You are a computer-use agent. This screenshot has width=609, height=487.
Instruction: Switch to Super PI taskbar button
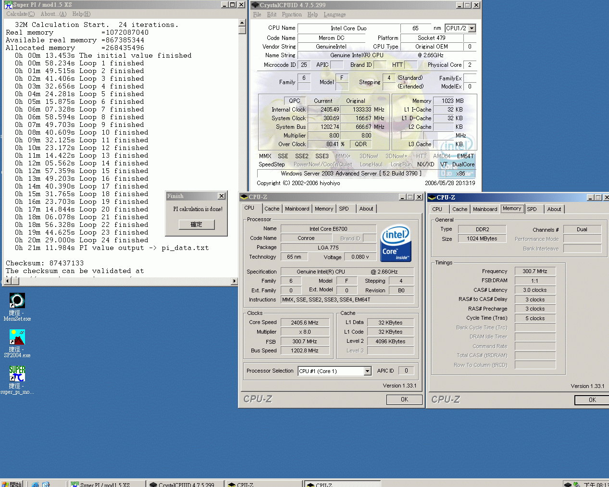[107, 484]
